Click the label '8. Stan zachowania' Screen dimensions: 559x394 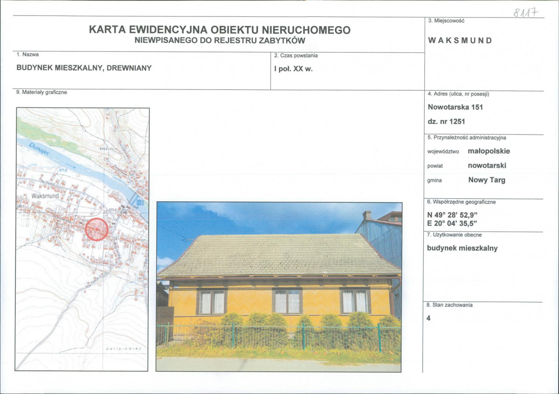[x=449, y=305]
